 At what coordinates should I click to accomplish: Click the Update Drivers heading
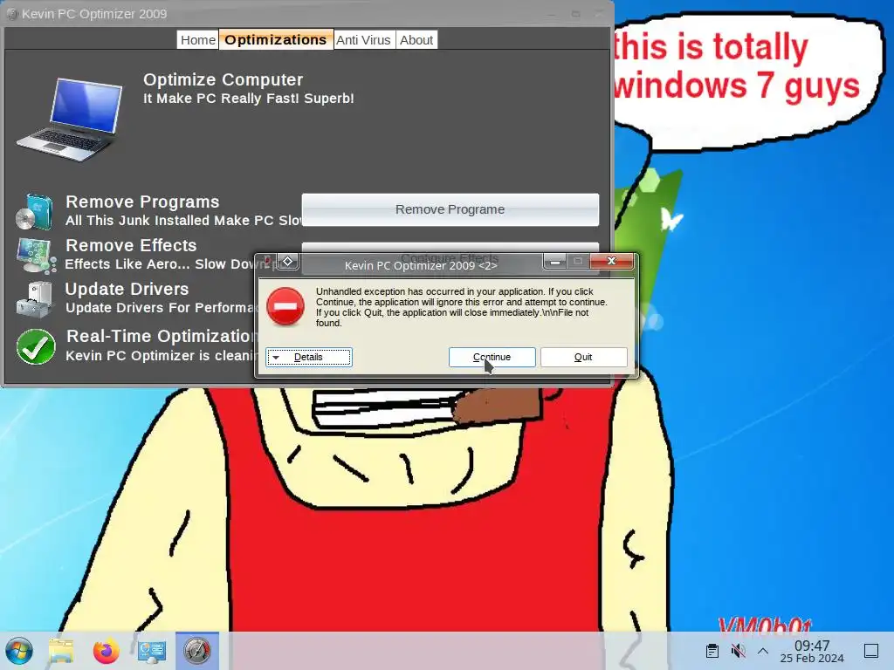pyautogui.click(x=127, y=290)
